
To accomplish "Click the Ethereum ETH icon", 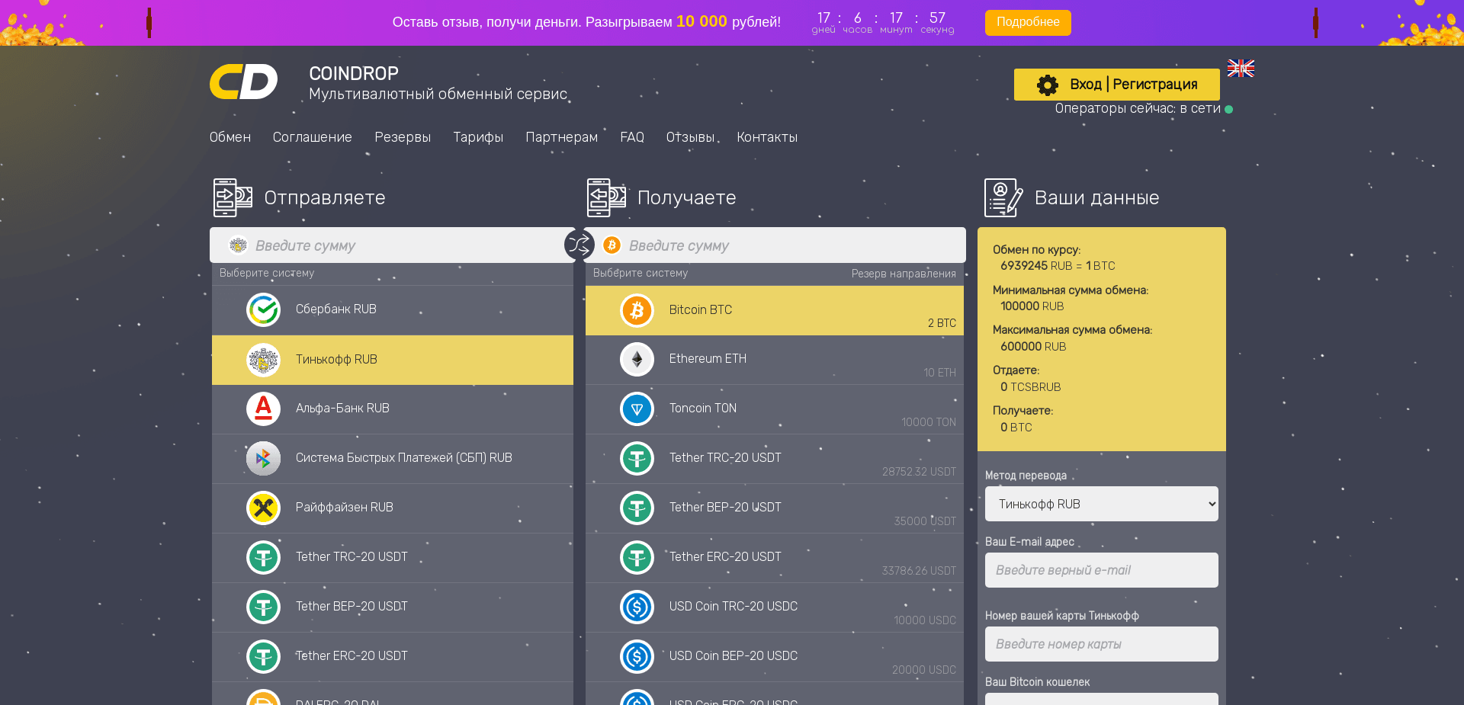I will point(637,360).
